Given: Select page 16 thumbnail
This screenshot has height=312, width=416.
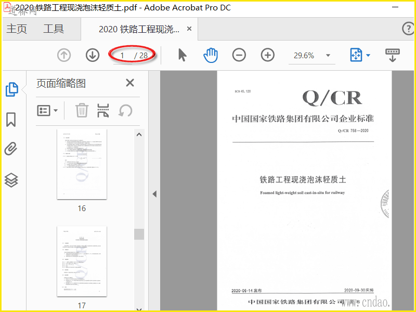Looking at the screenshot, I should coord(82,164).
